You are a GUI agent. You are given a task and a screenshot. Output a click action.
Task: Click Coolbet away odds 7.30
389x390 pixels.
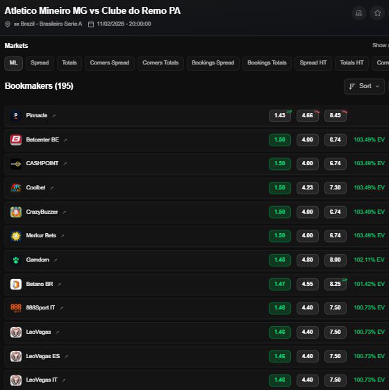336,188
